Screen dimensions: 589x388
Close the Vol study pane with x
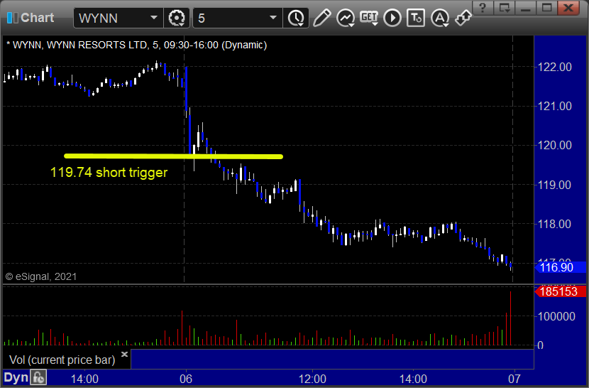click(125, 354)
